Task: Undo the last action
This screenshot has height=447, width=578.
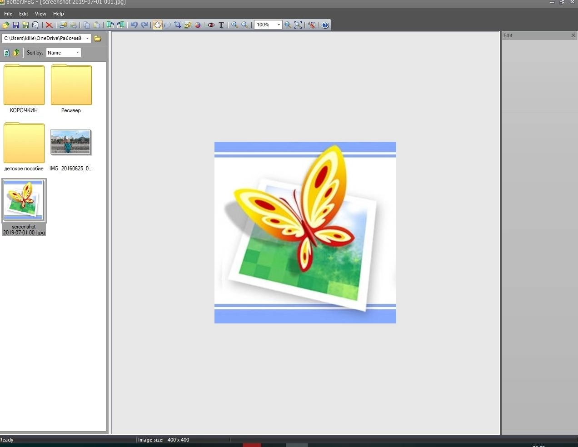Action: click(134, 25)
